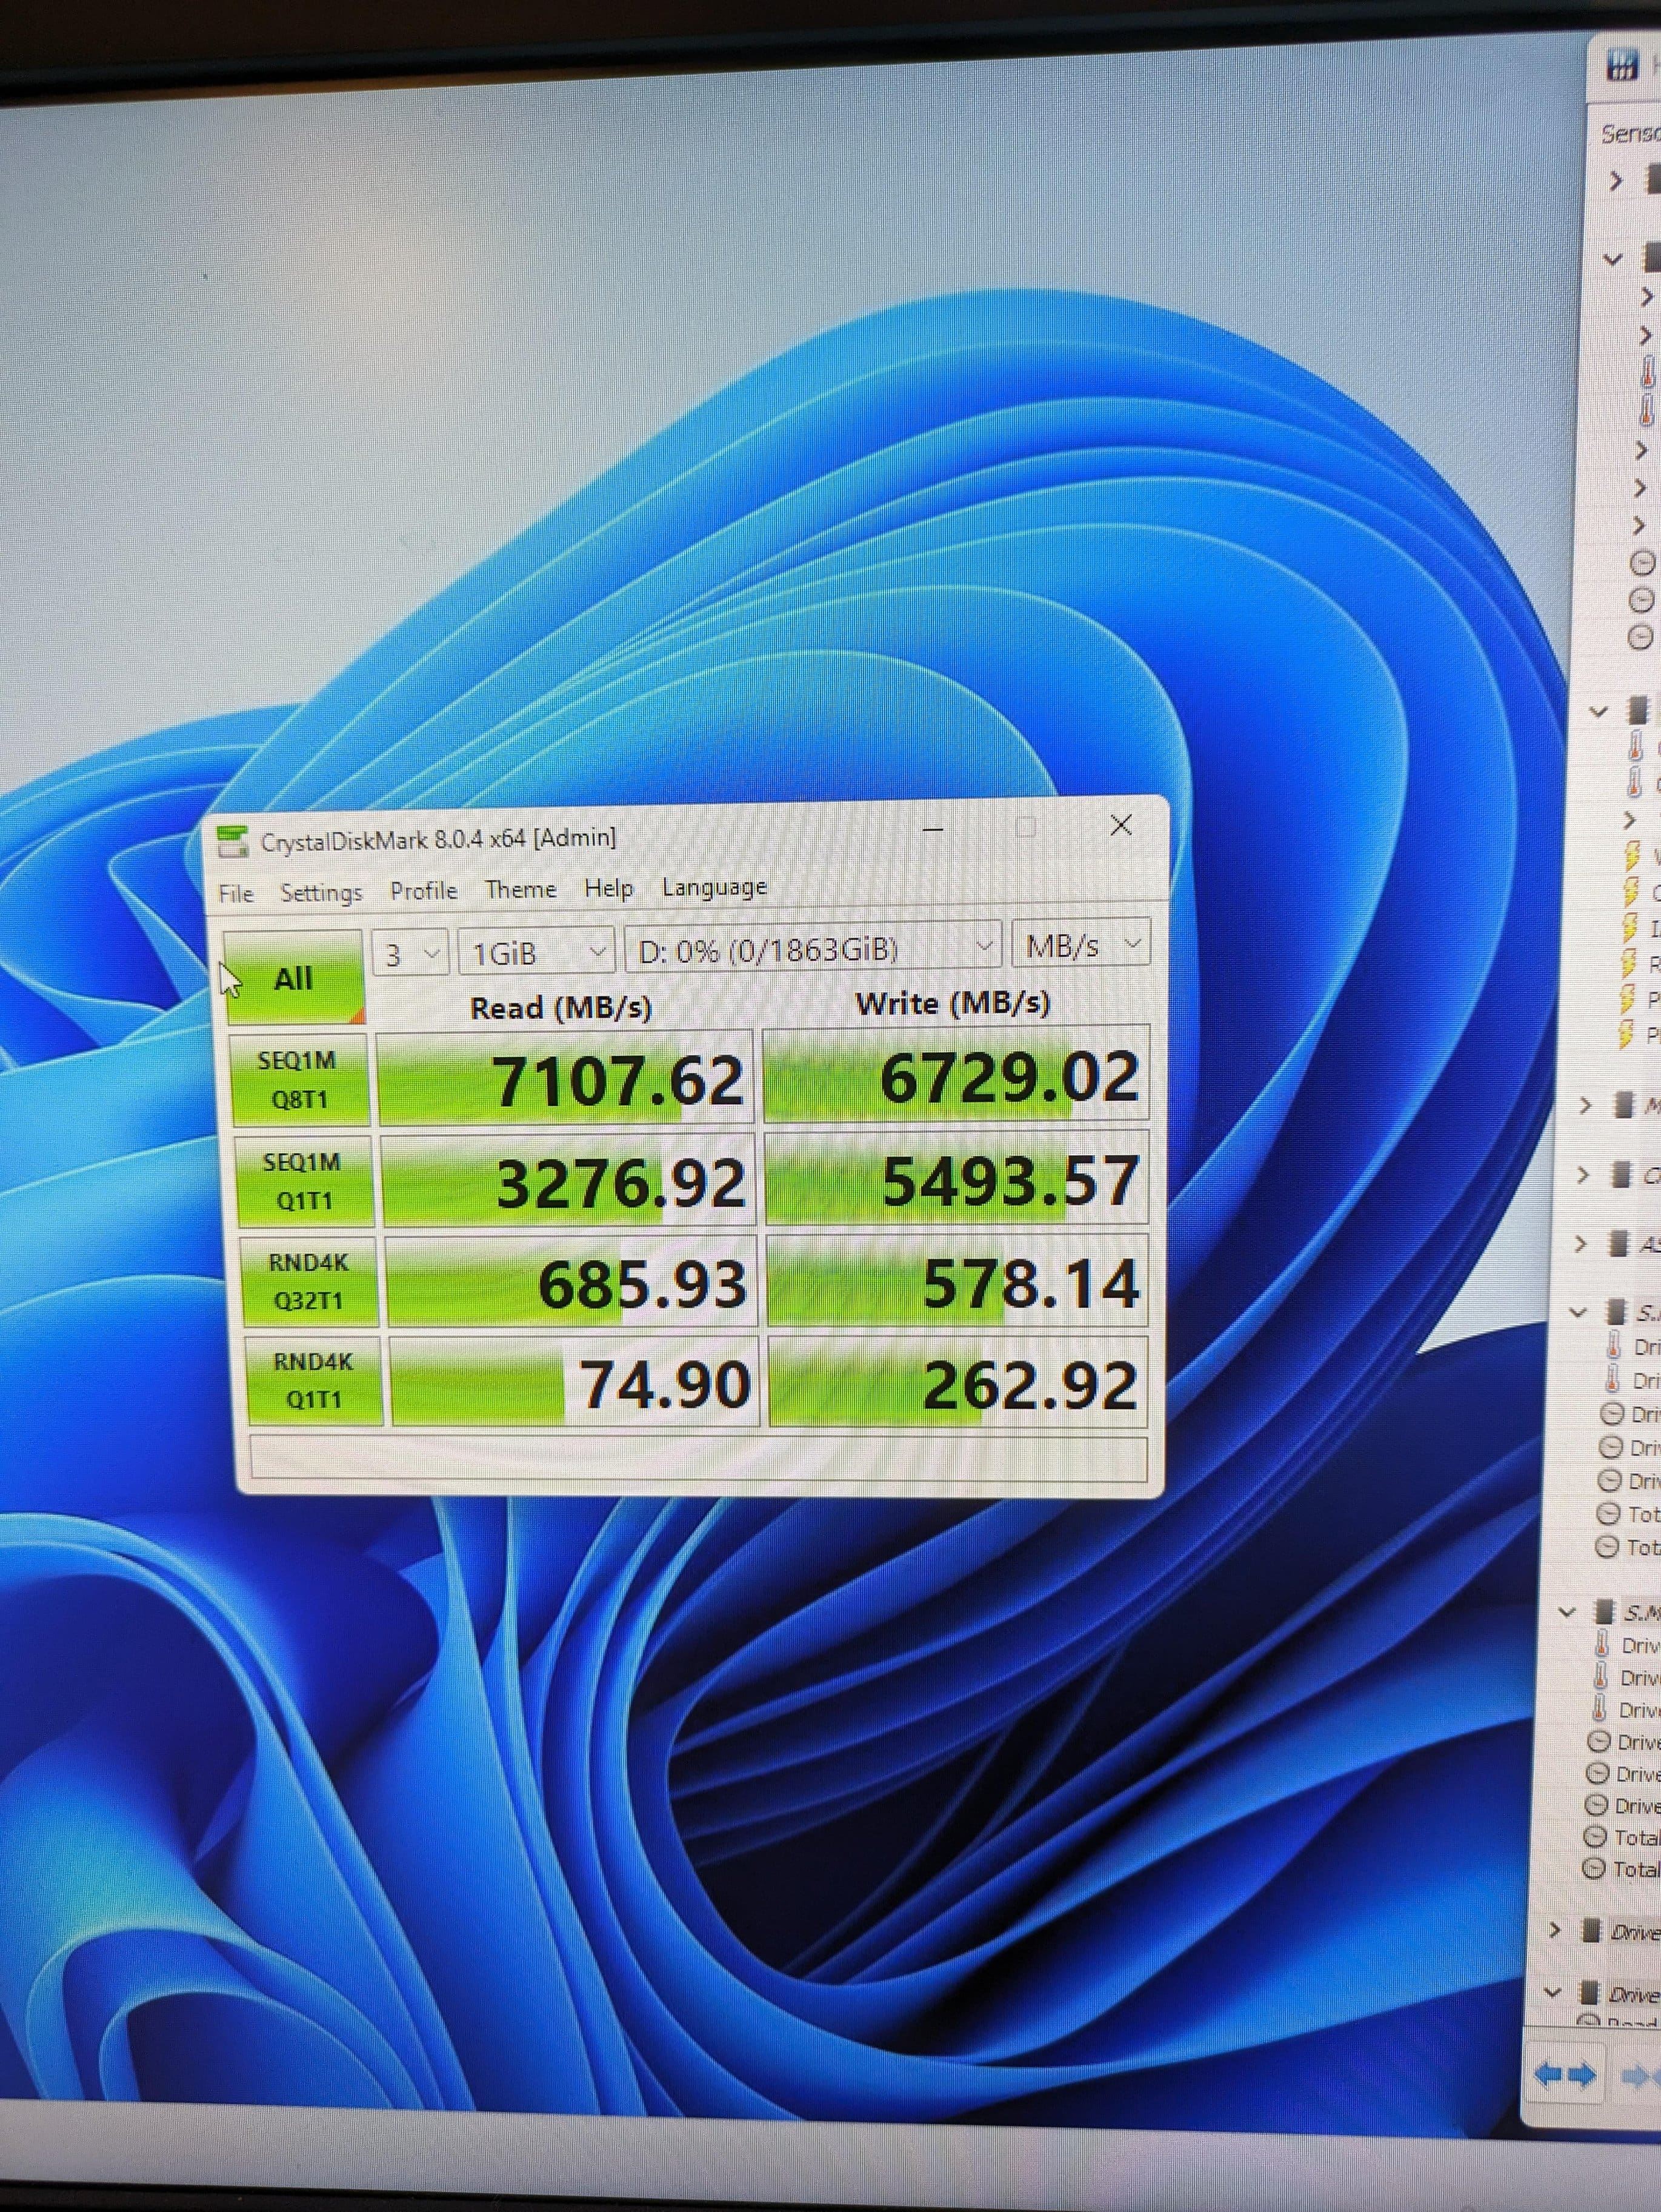Viewport: 1661px width, 2212px height.
Task: Open the Profile menu
Action: tap(423, 890)
